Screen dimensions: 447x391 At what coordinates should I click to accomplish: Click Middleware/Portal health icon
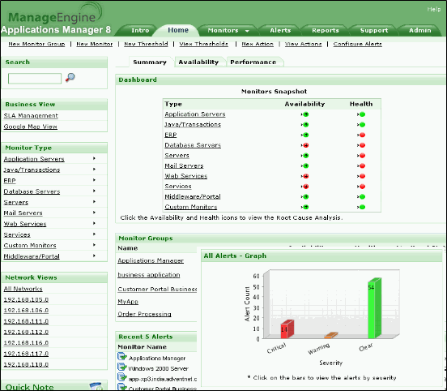(x=361, y=197)
